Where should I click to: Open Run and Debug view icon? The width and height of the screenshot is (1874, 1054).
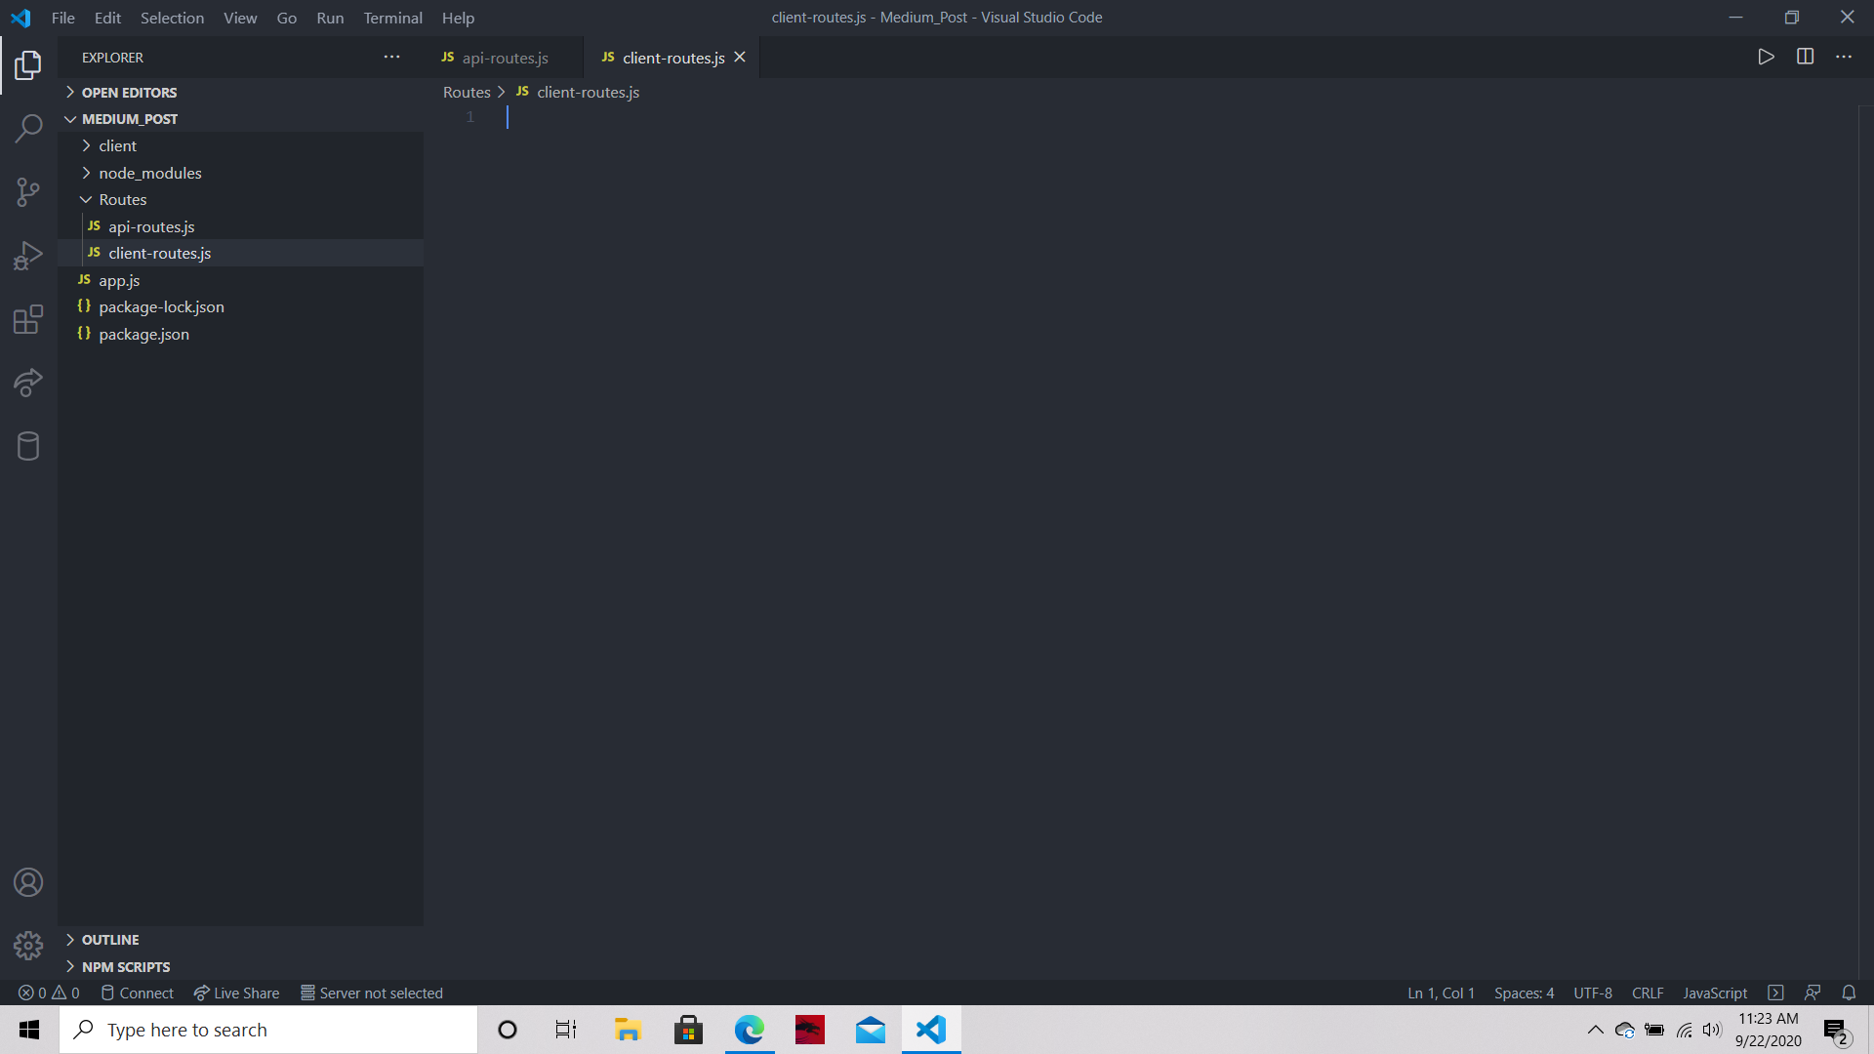[28, 256]
